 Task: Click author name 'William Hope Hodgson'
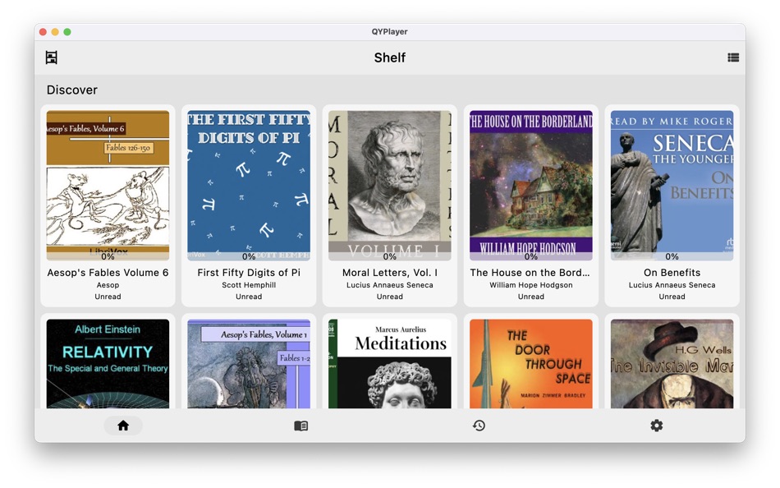(530, 285)
